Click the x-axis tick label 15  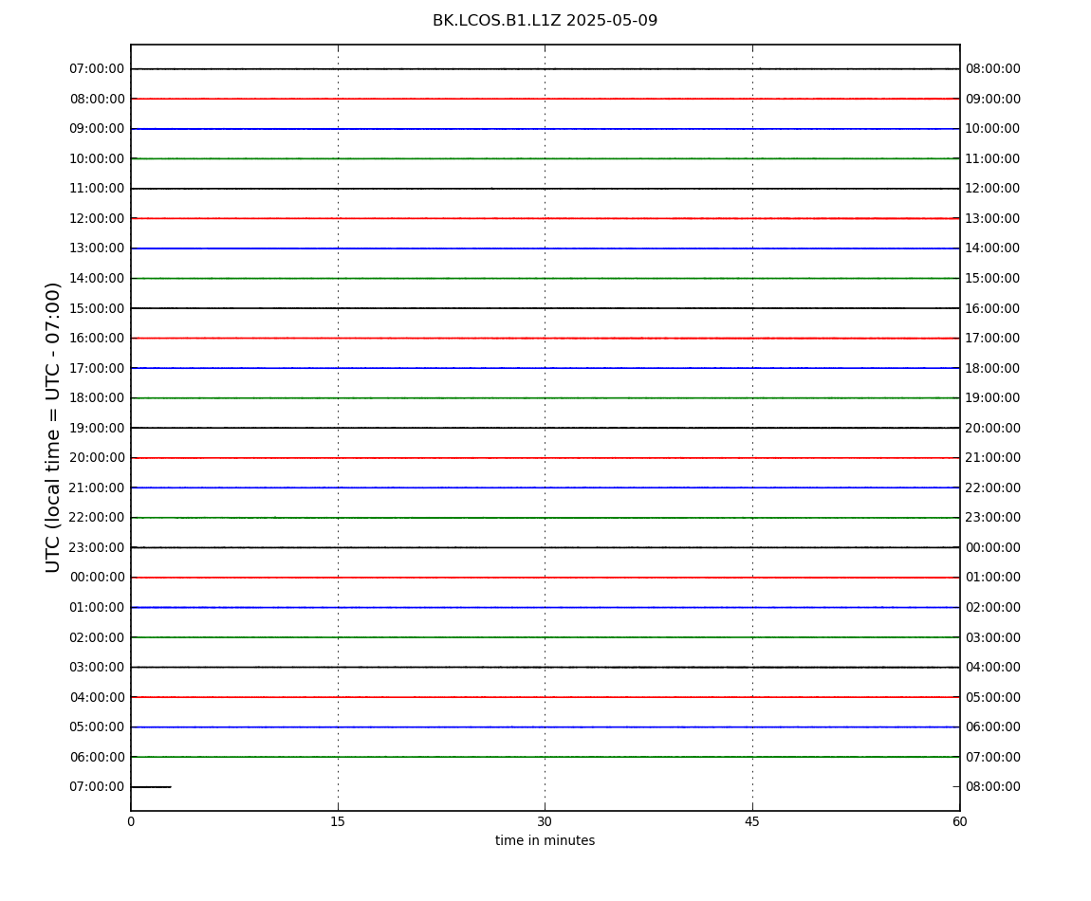tap(338, 821)
